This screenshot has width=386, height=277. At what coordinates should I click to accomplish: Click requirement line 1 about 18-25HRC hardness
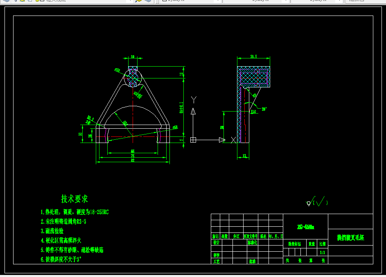pos(74,212)
